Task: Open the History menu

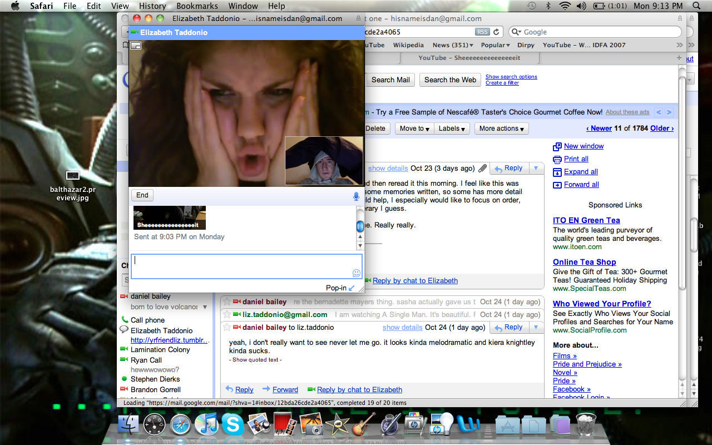Action: click(x=152, y=6)
